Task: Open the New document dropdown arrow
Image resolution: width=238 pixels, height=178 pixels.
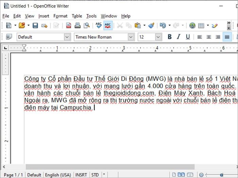Action: [x=15, y=25]
